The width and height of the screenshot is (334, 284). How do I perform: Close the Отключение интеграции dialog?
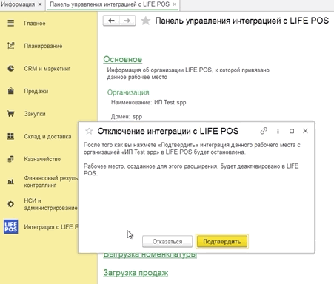[305, 131]
